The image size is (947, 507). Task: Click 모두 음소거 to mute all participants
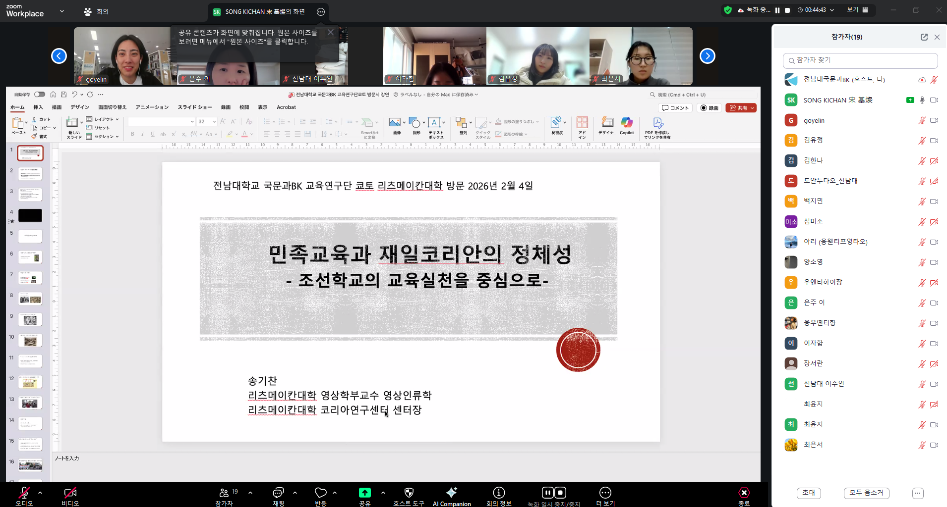(x=866, y=493)
